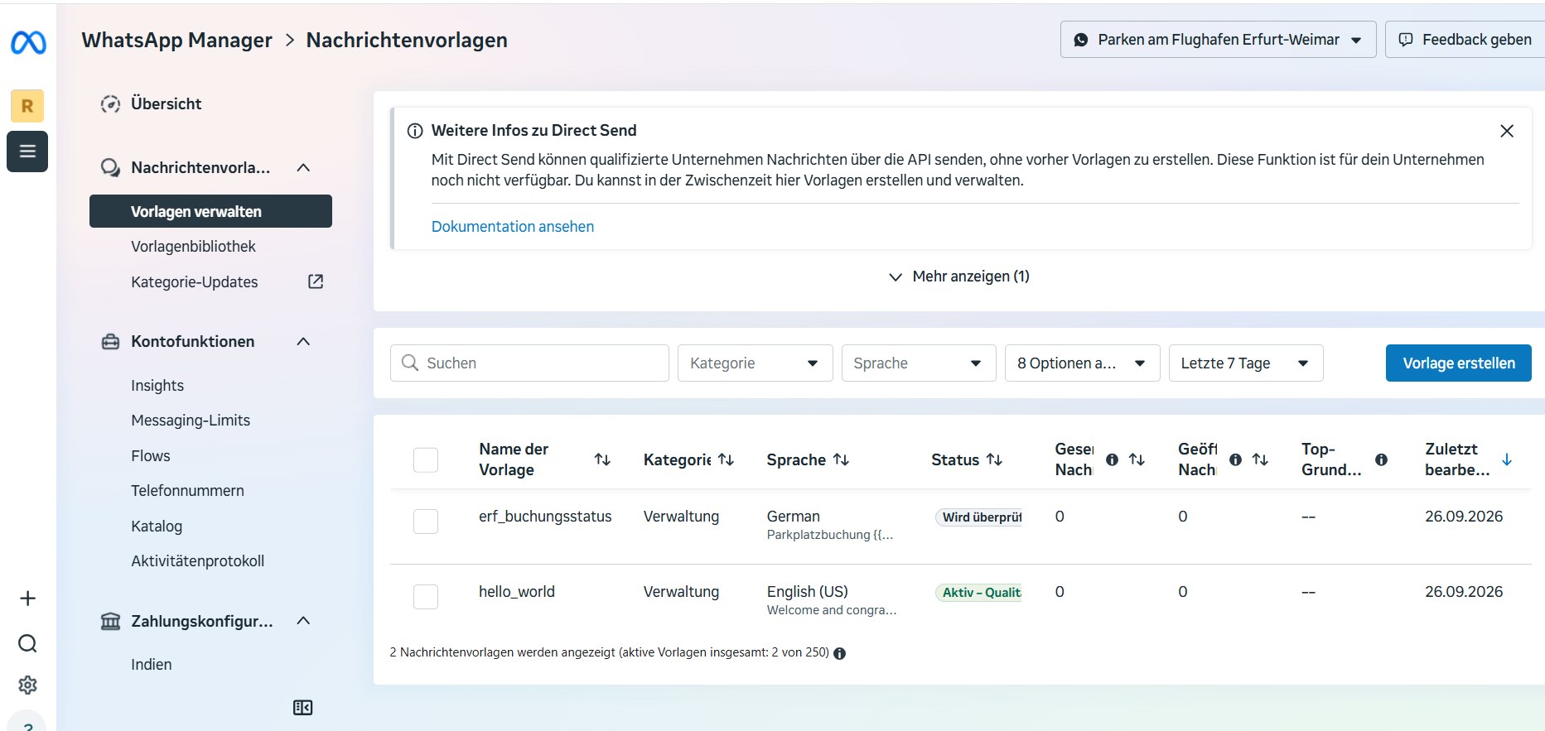Sort the Gesendete Nachrichten column
Screen dimensions: 1545x731
pyautogui.click(x=1137, y=459)
